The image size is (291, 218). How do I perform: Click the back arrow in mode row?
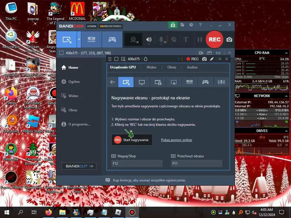point(113,82)
